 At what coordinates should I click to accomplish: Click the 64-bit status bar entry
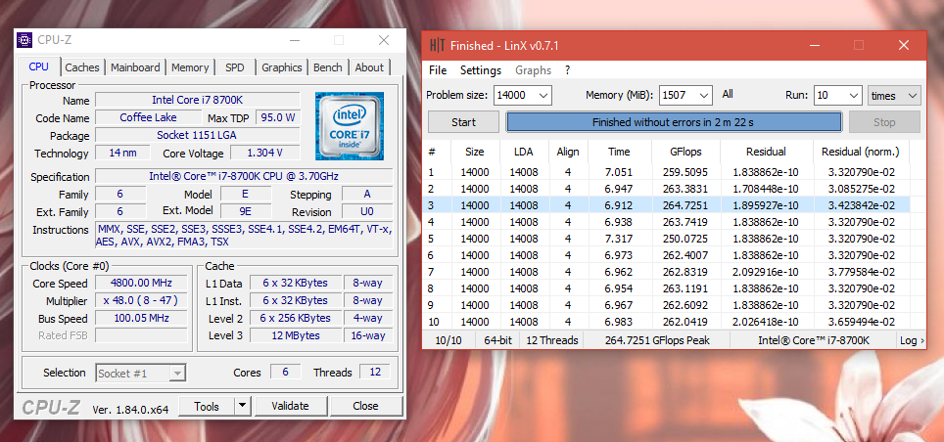pyautogui.click(x=497, y=340)
